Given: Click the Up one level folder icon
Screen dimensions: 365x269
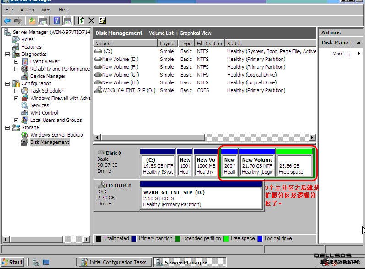Looking at the screenshot, I should (x=32, y=21).
